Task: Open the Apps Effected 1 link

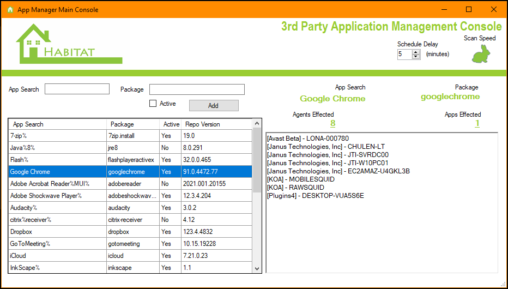Action: coord(477,123)
